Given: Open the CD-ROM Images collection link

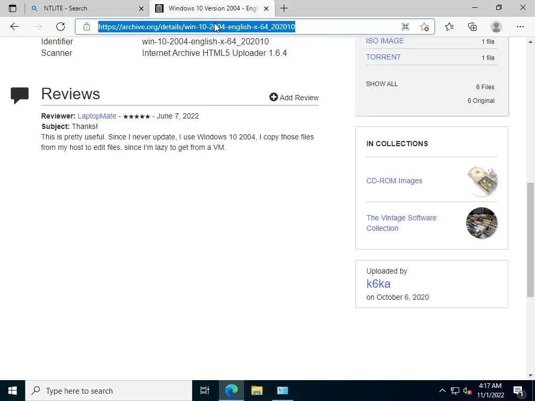Looking at the screenshot, I should tap(394, 181).
